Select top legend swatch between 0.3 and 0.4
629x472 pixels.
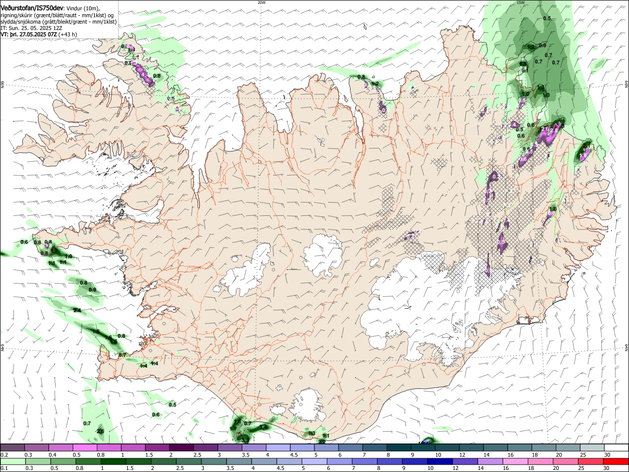36,447
